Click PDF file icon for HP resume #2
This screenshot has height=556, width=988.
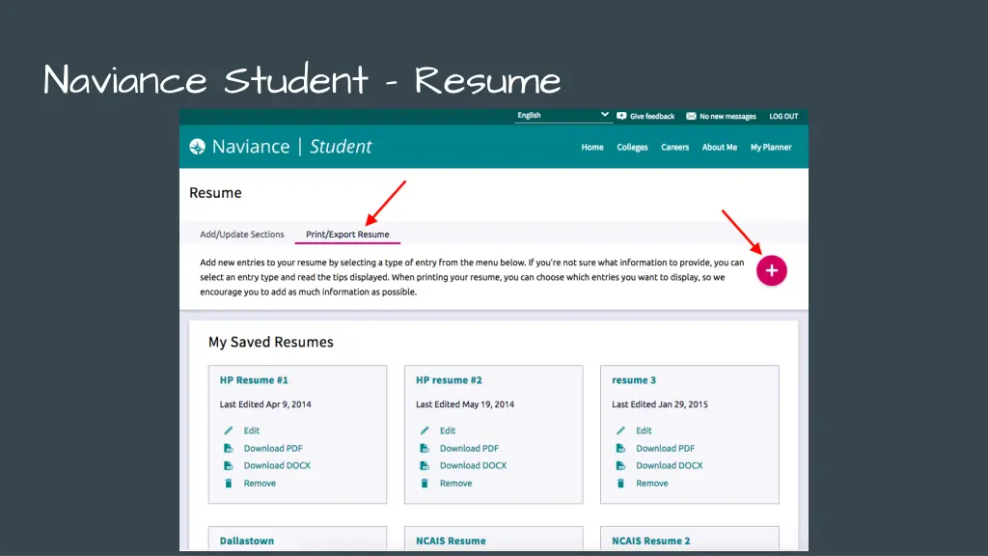[425, 448]
